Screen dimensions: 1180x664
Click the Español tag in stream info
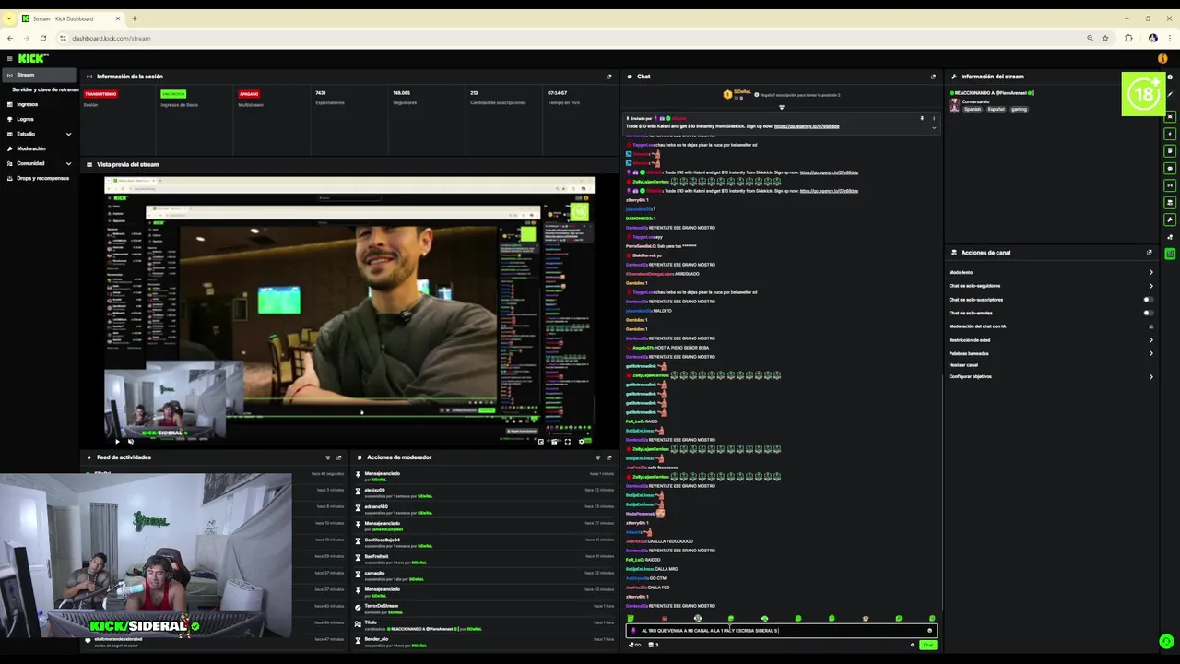pos(997,109)
